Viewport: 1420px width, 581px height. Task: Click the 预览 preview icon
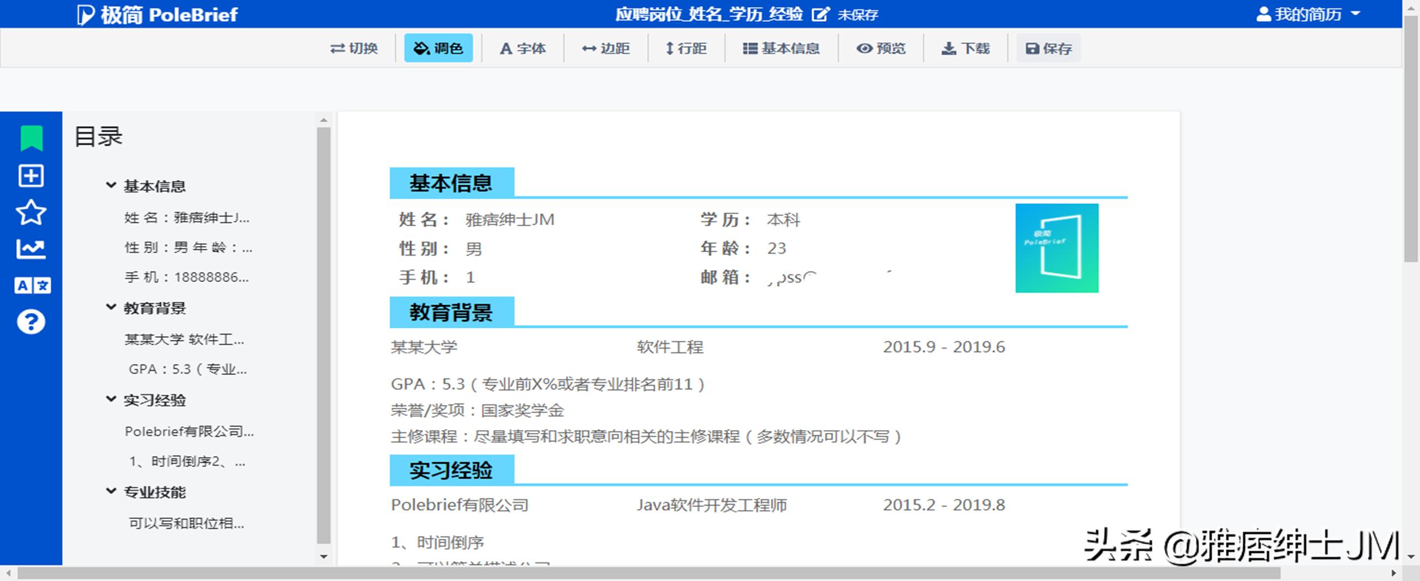(x=881, y=48)
